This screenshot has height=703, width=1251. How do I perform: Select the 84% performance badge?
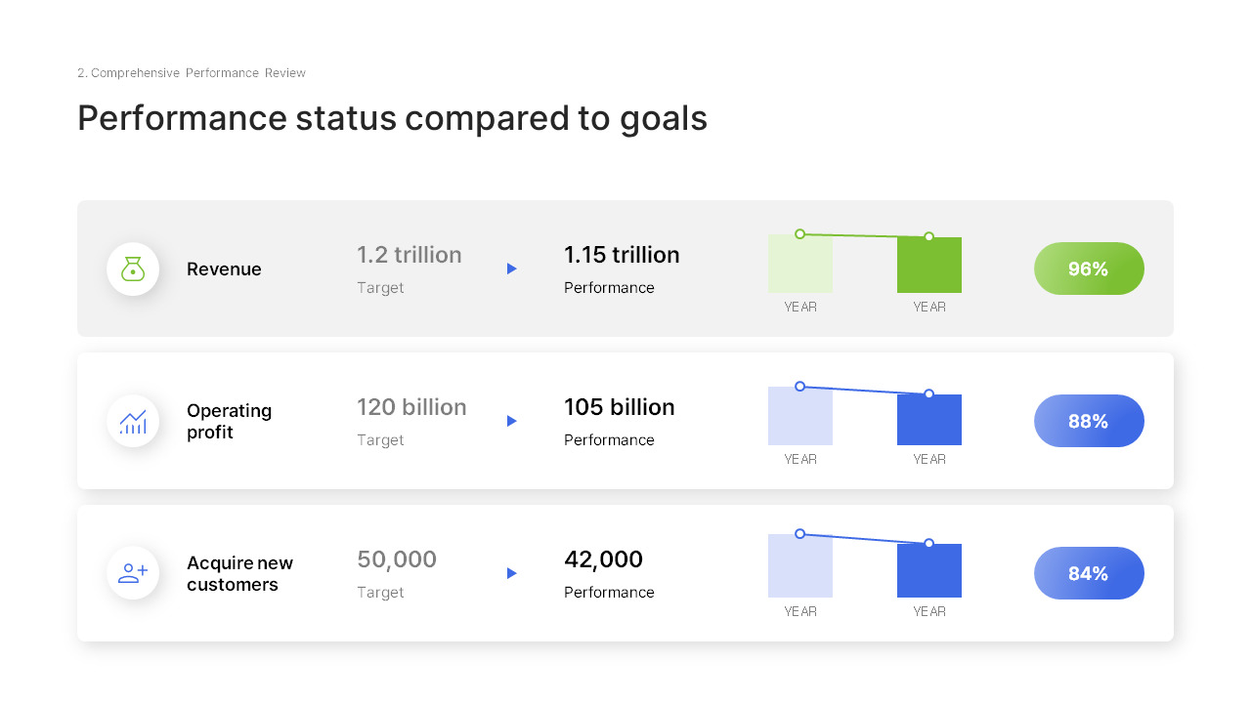(x=1089, y=573)
